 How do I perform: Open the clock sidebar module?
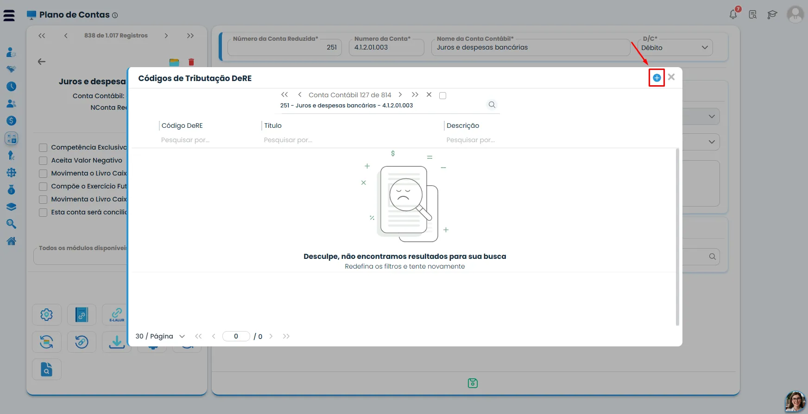[x=12, y=87]
